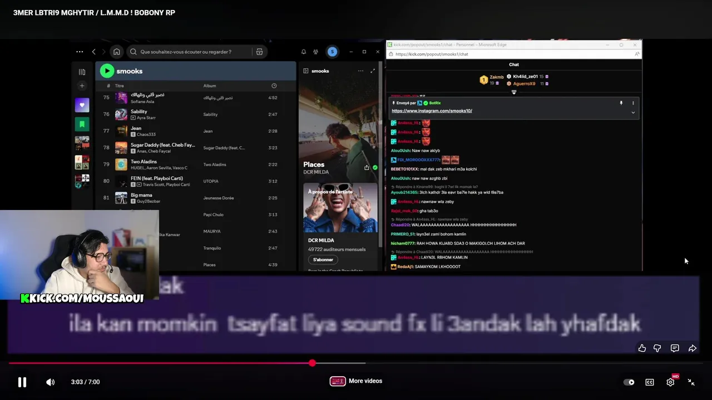Open the video comments icon

pos(675,348)
